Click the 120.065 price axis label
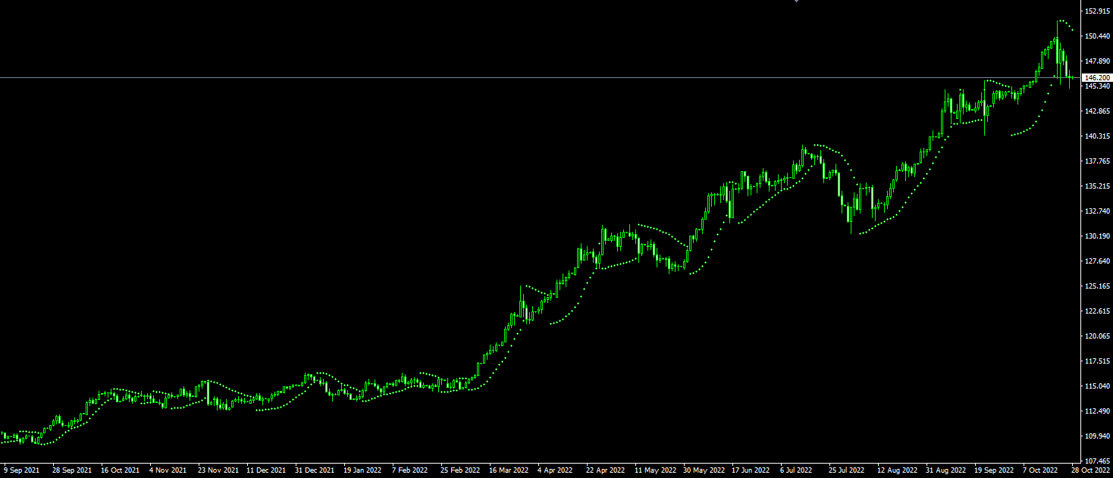Screen dimensions: 1113x478 pyautogui.click(x=1098, y=336)
